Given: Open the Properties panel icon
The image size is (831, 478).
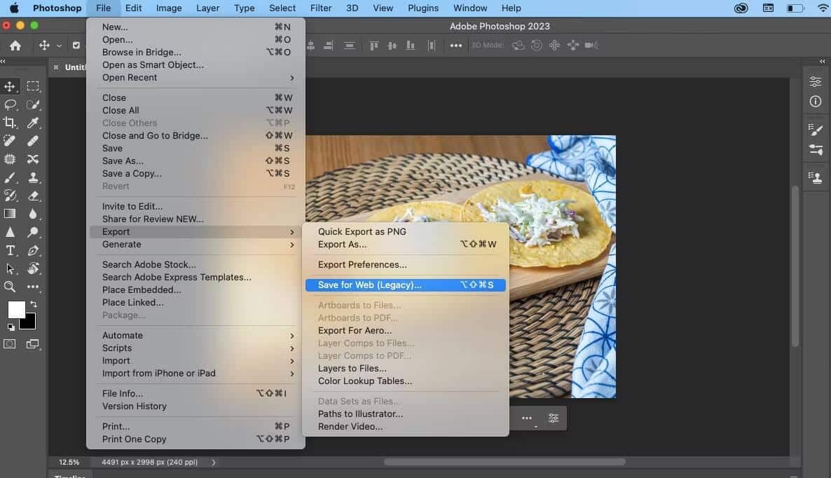Looking at the screenshot, I should [815, 81].
